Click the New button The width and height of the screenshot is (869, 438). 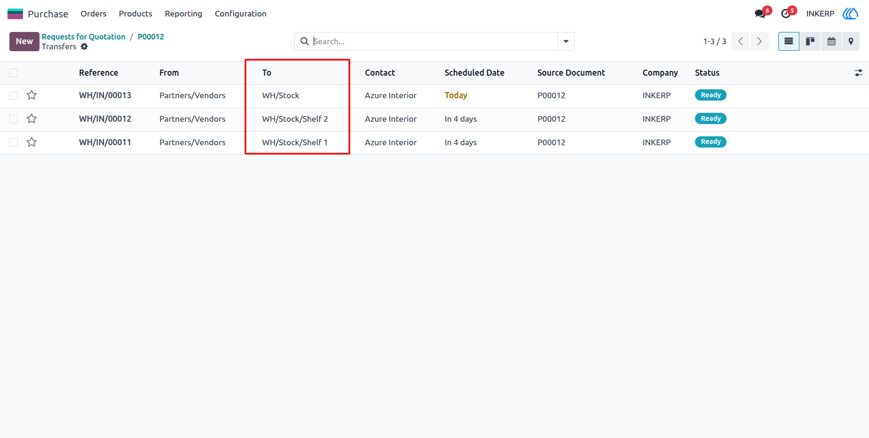point(24,41)
